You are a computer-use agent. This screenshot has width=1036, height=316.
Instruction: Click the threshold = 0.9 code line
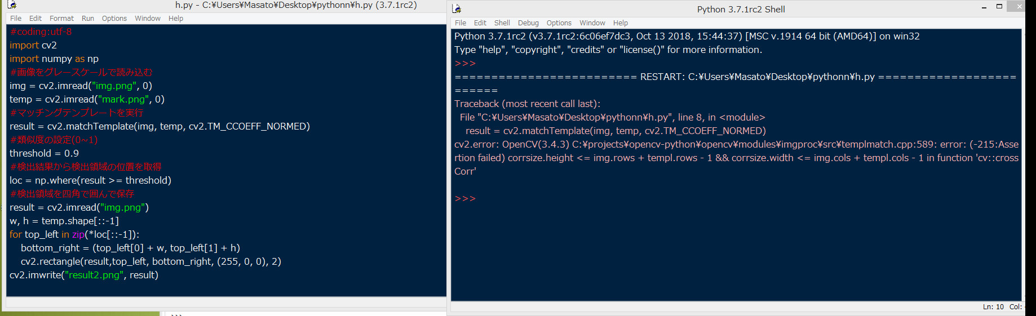[44, 153]
